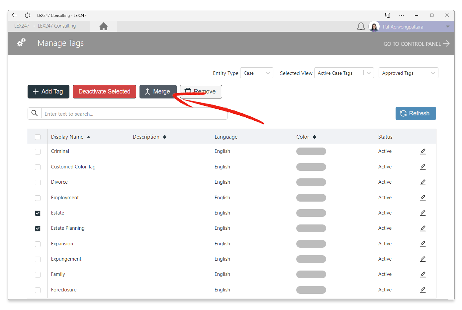Merge the selected tags

point(158,92)
